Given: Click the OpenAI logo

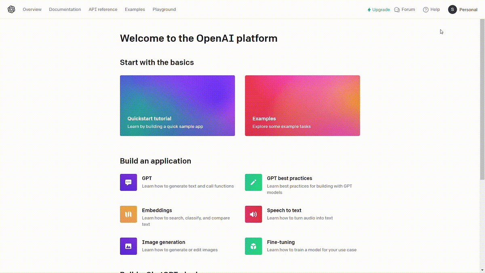Looking at the screenshot, I should coord(11,9).
